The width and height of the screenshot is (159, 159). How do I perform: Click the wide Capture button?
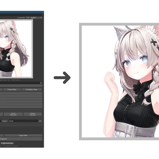pos(21,139)
